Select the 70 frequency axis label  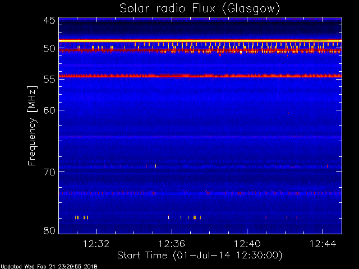pyautogui.click(x=49, y=172)
